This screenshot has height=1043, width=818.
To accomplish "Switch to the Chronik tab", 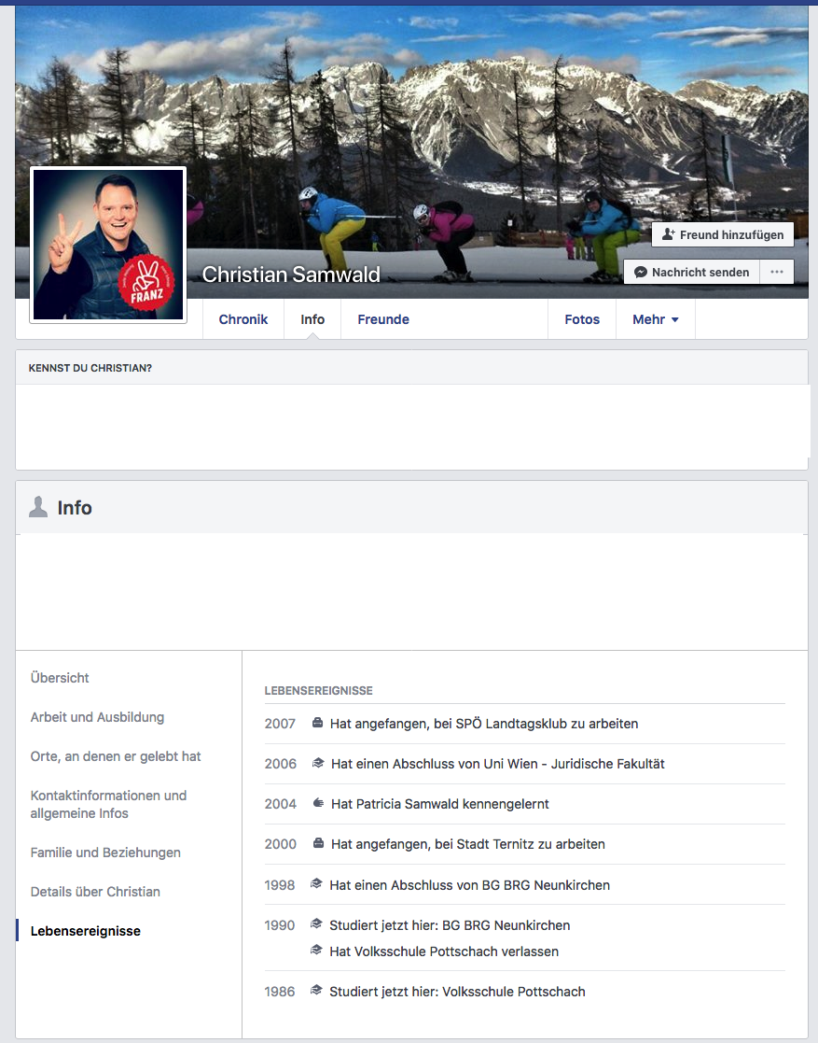I will coord(243,319).
